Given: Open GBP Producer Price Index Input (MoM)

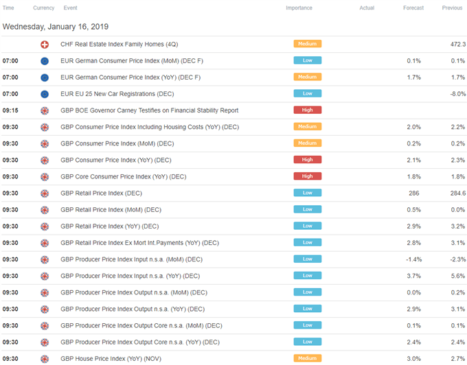Looking at the screenshot, I should coord(131,260).
